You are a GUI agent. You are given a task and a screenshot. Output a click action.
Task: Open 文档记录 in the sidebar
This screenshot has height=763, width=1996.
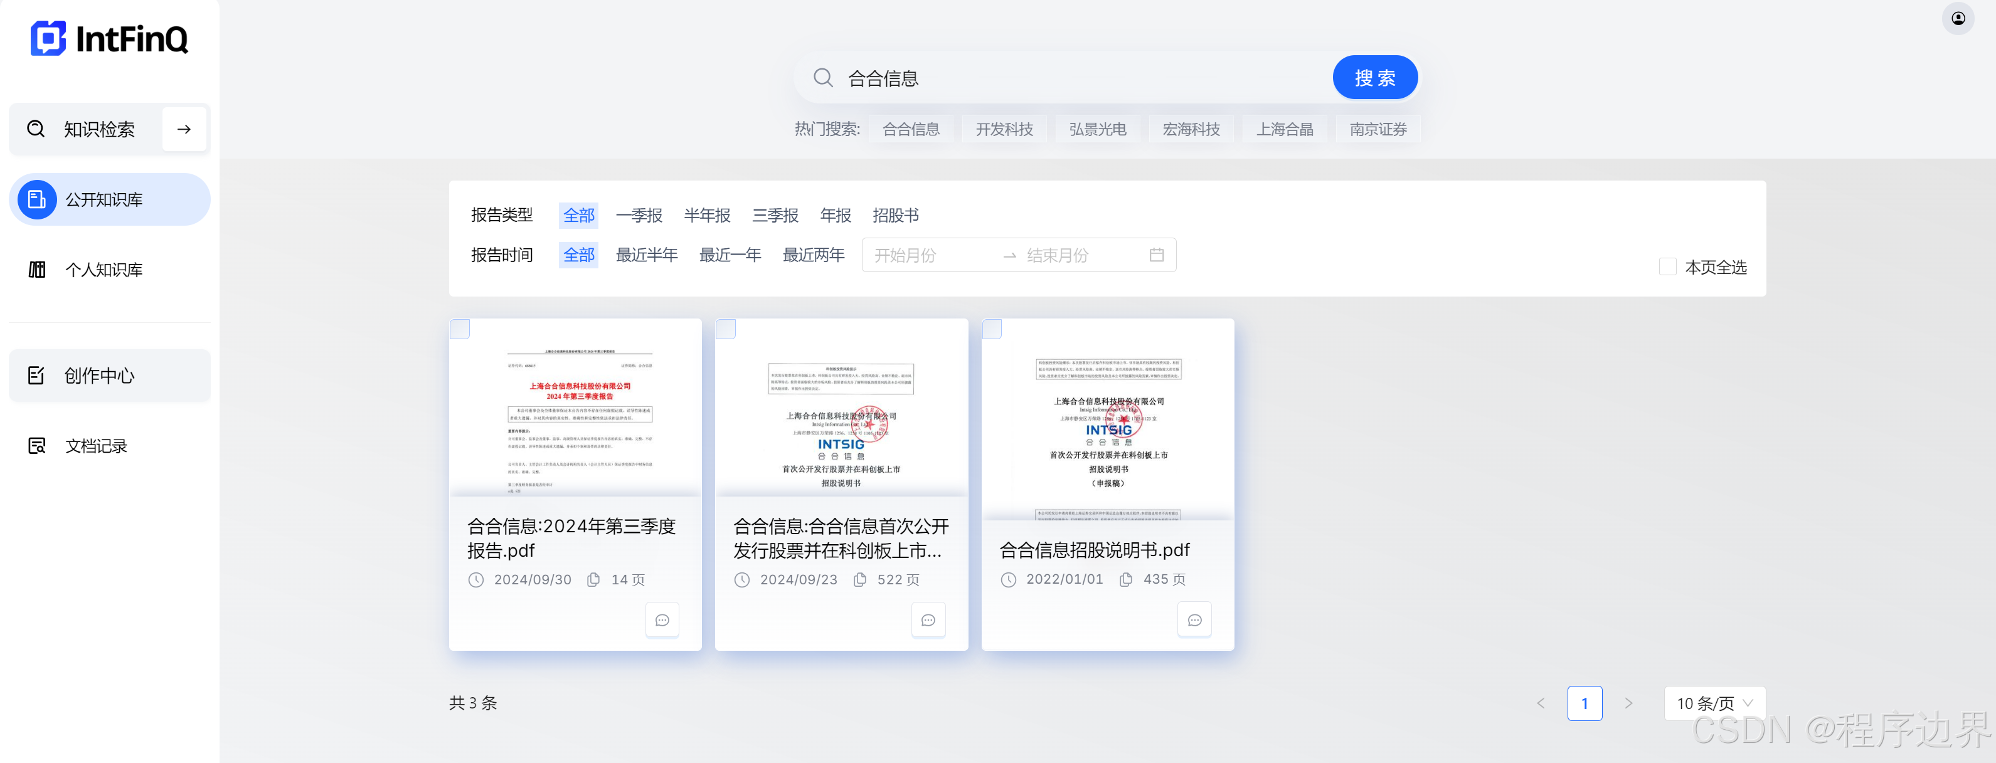point(95,446)
